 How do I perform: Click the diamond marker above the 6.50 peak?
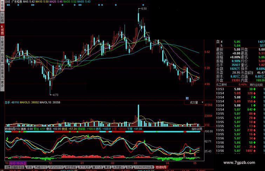tap(143, 5)
